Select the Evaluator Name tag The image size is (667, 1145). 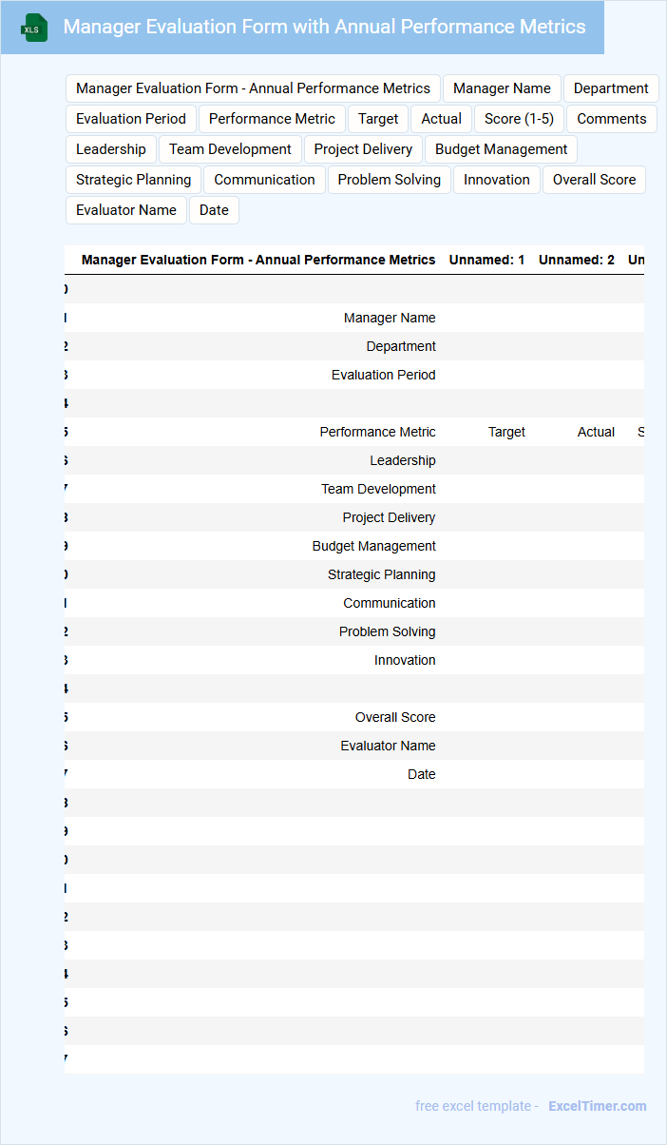click(x=126, y=210)
